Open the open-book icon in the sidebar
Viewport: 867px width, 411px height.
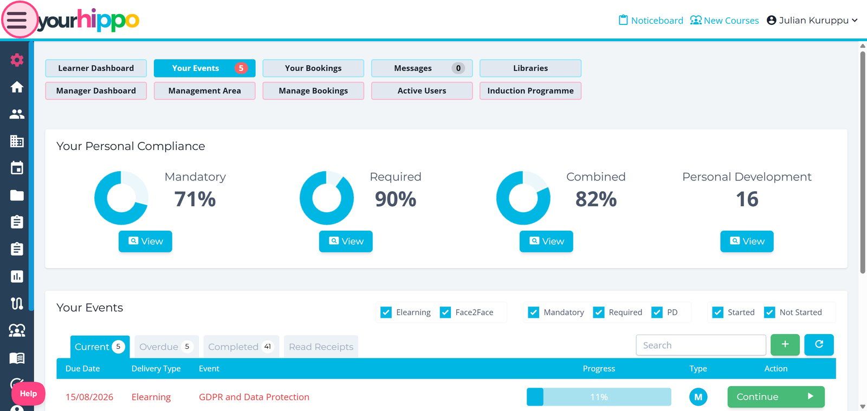17,358
